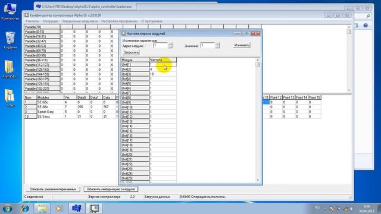
Task: Click the variables grid scrollbar down arrow
Action: [x=349, y=90]
